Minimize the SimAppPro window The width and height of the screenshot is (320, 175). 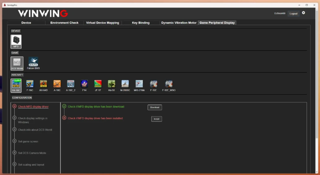(299, 5)
